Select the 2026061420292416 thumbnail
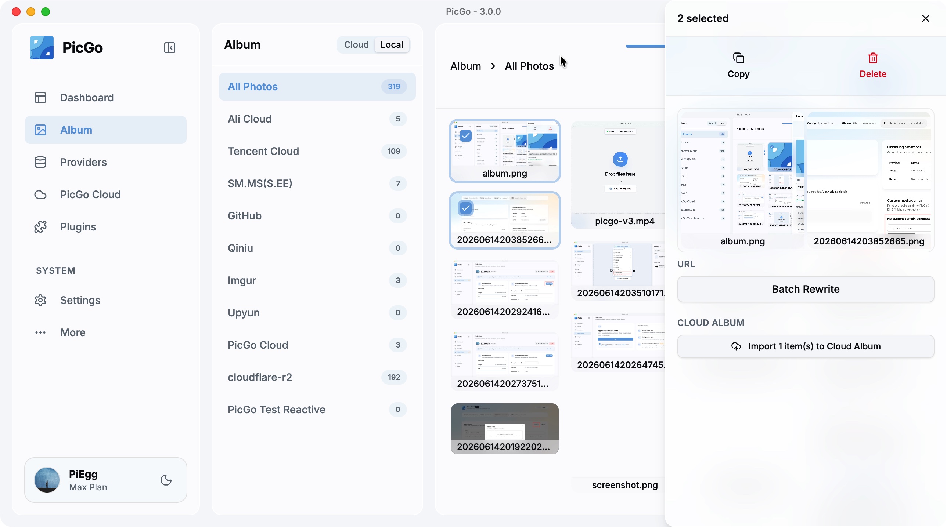The width and height of the screenshot is (947, 527). click(505, 289)
